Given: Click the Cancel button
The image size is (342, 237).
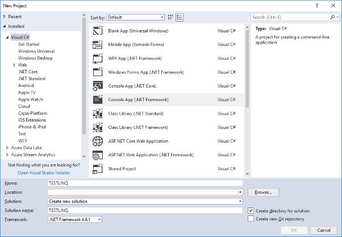Looking at the screenshot, I should point(324,230).
